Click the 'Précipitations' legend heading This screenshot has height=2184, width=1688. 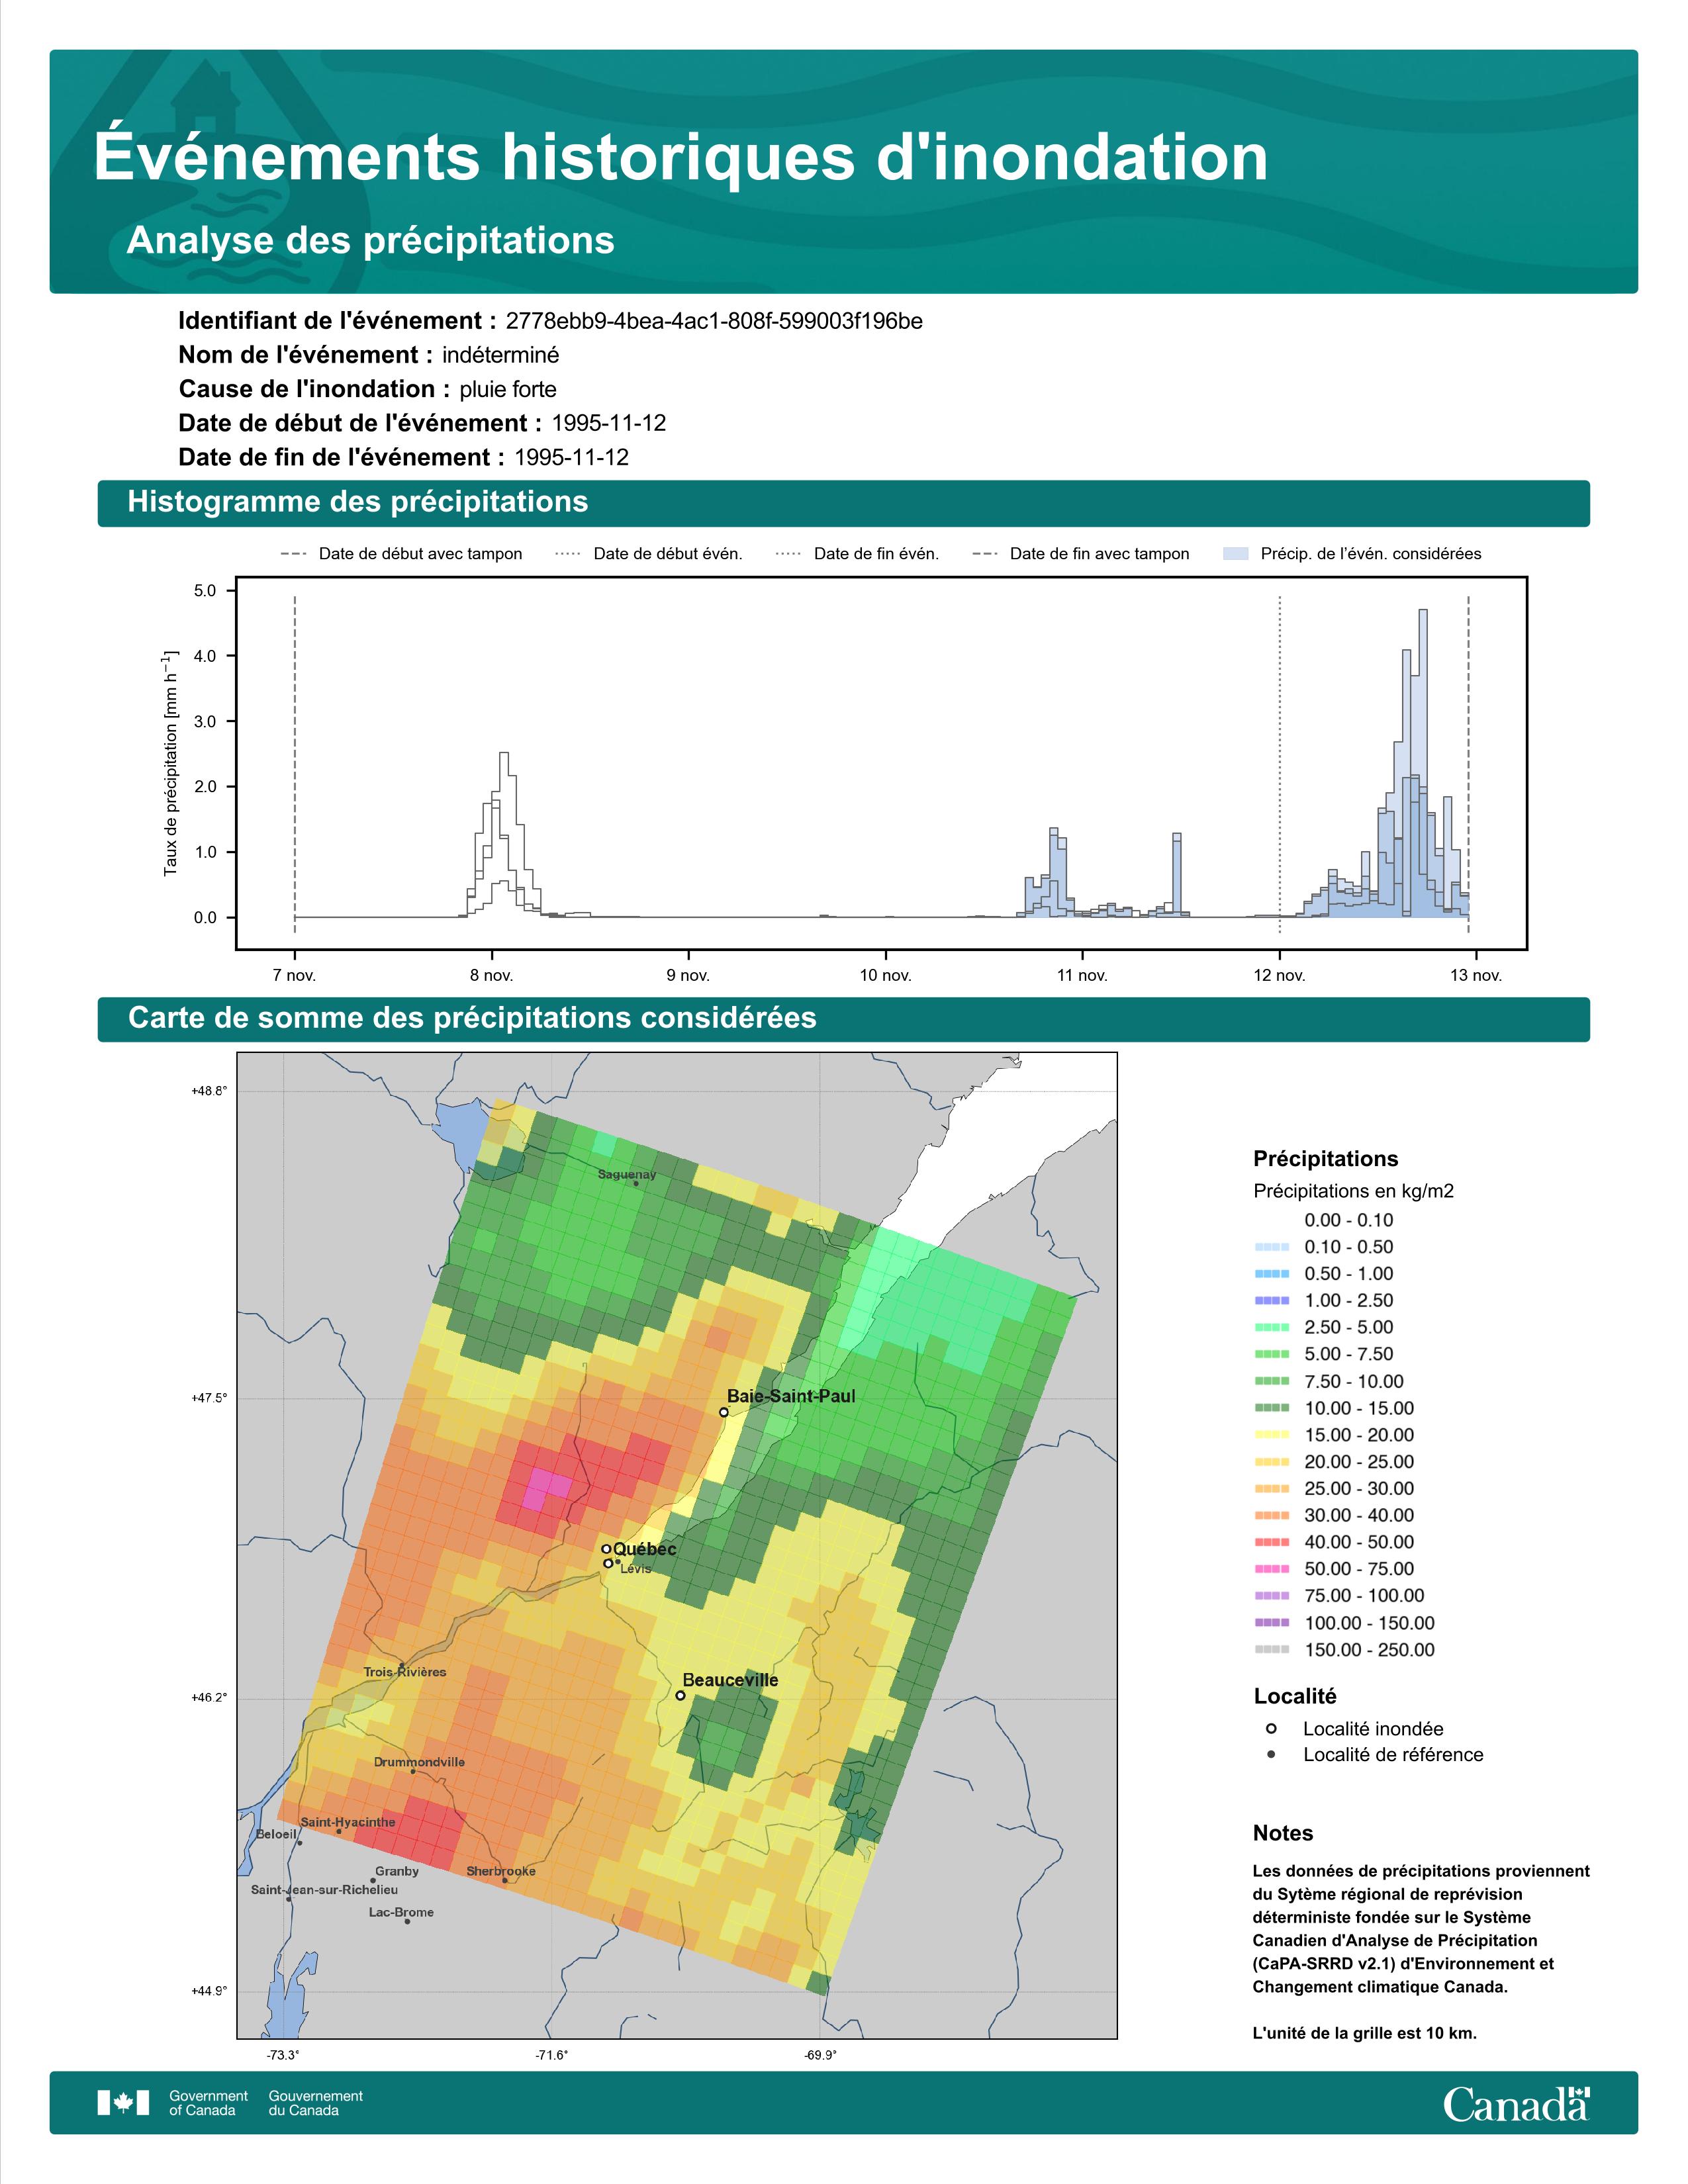[x=1326, y=1159]
